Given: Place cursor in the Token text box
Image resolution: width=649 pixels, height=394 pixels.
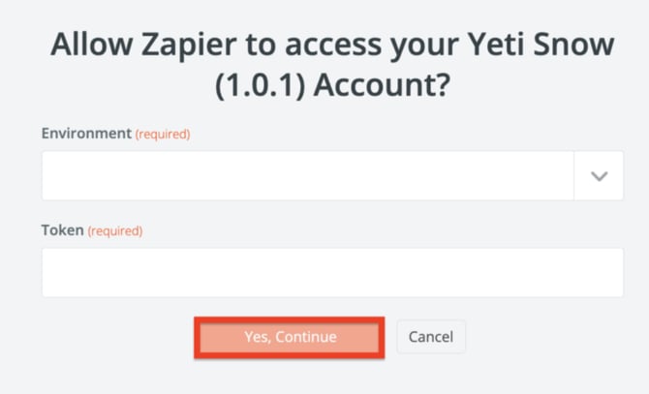Looking at the screenshot, I should tap(332, 272).
